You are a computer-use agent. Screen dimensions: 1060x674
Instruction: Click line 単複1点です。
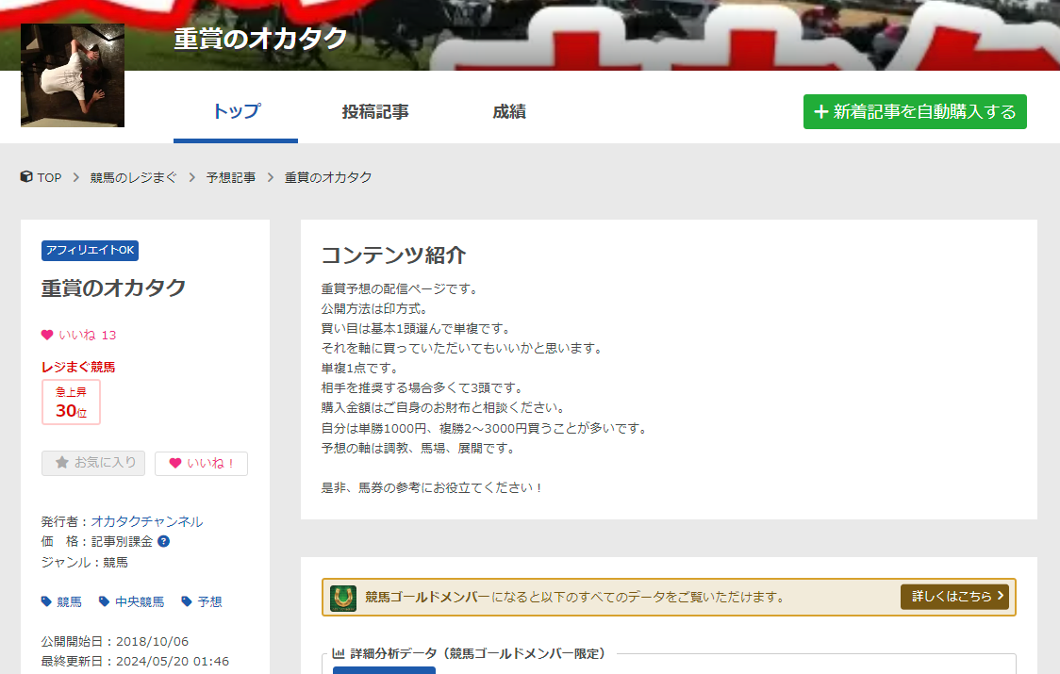tap(361, 369)
